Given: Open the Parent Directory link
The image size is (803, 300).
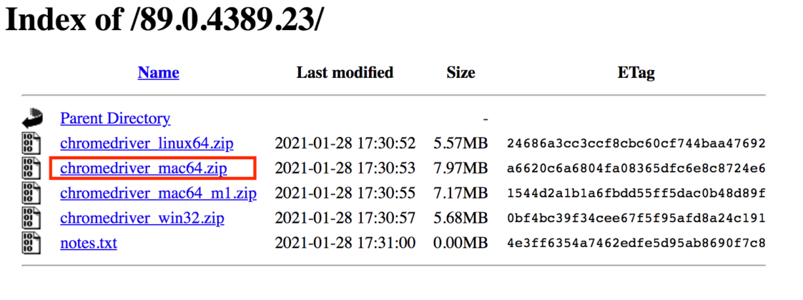Looking at the screenshot, I should click(115, 119).
